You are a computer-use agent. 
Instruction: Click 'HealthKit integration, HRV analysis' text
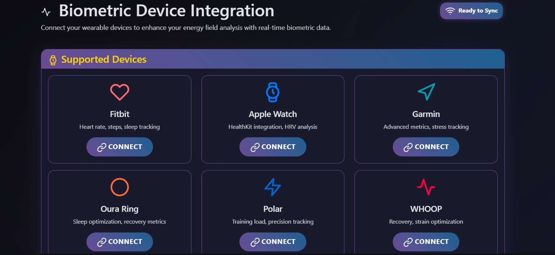click(x=273, y=127)
